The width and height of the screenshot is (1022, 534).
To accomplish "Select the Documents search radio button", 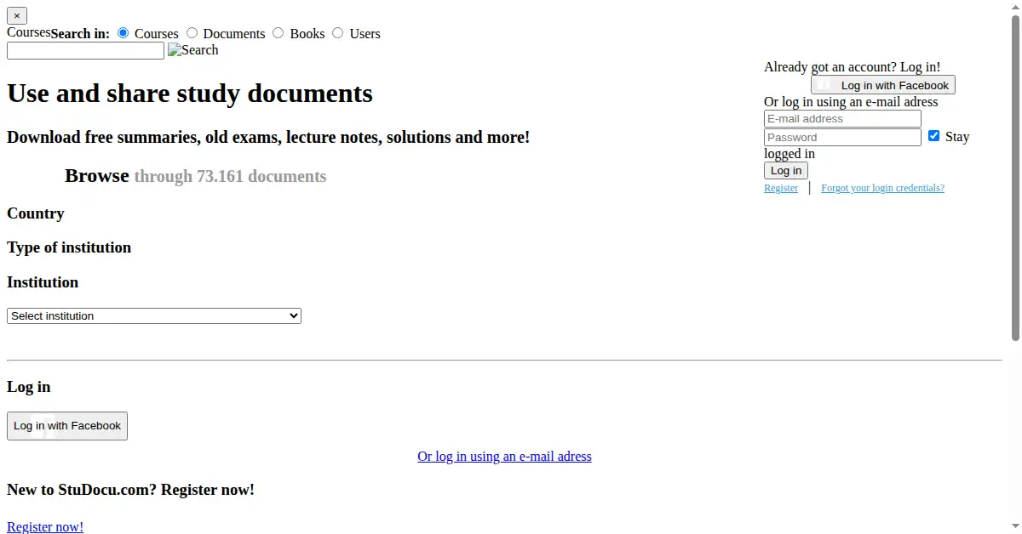I will (192, 33).
